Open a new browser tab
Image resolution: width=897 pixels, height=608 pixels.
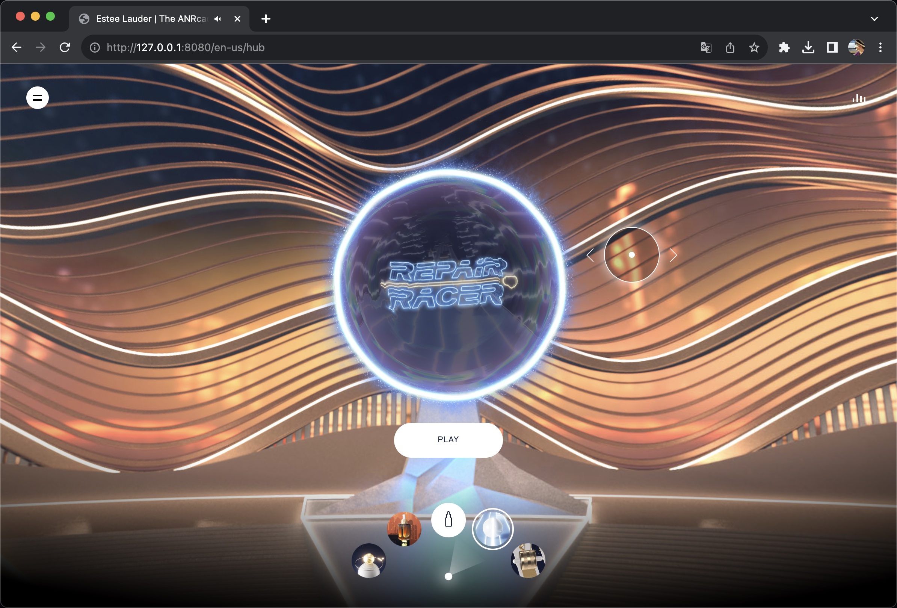pyautogui.click(x=266, y=19)
